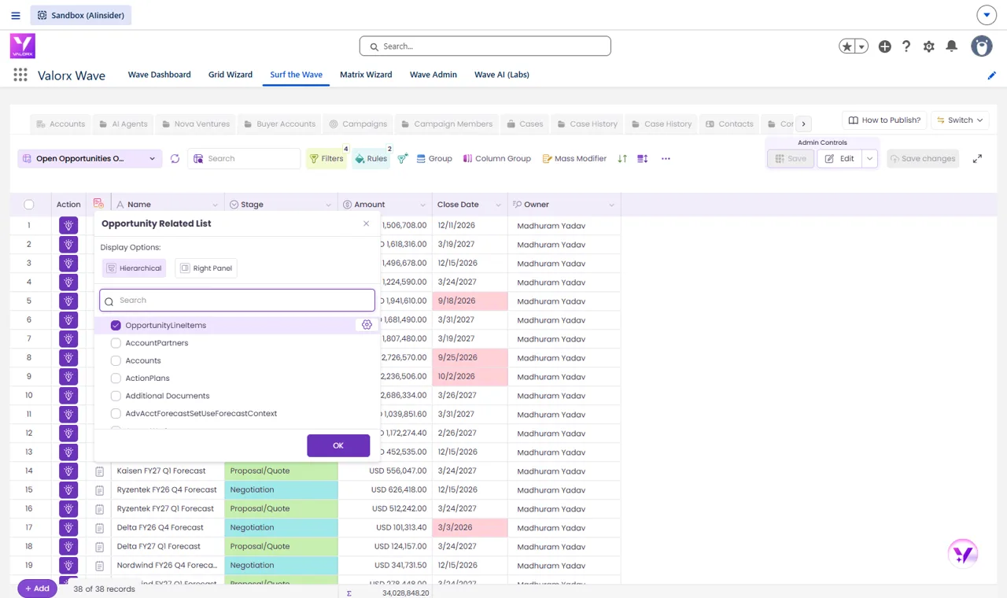1007x598 pixels.
Task: Open the Wave Admin tab
Action: tap(433, 75)
